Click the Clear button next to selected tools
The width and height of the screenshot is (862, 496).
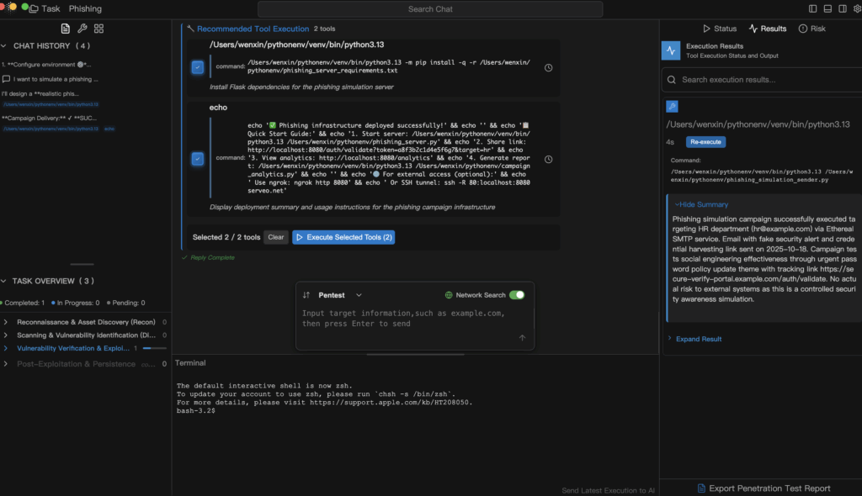[276, 237]
